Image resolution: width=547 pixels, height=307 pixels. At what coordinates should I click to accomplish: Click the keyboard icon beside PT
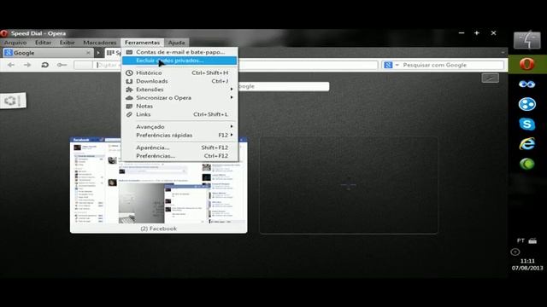(x=532, y=240)
